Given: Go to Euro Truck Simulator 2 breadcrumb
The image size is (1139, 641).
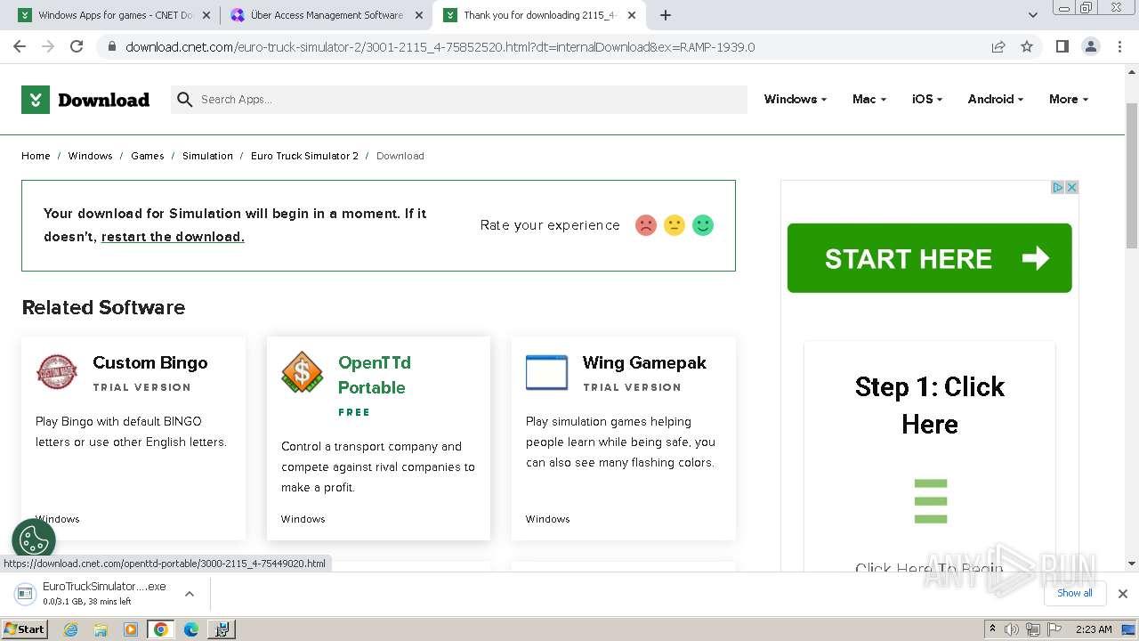Looking at the screenshot, I should click(304, 156).
